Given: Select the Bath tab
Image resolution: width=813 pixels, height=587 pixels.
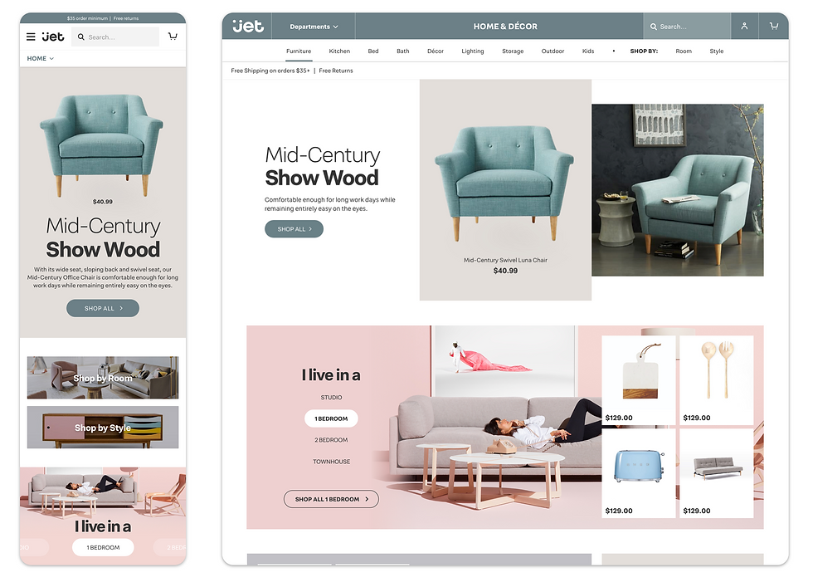Looking at the screenshot, I should point(403,51).
